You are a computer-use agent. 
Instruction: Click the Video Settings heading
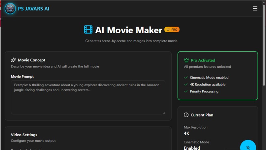(x=24, y=135)
